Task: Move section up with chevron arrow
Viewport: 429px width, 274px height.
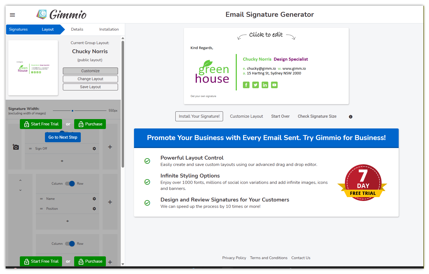Action: click(20, 181)
